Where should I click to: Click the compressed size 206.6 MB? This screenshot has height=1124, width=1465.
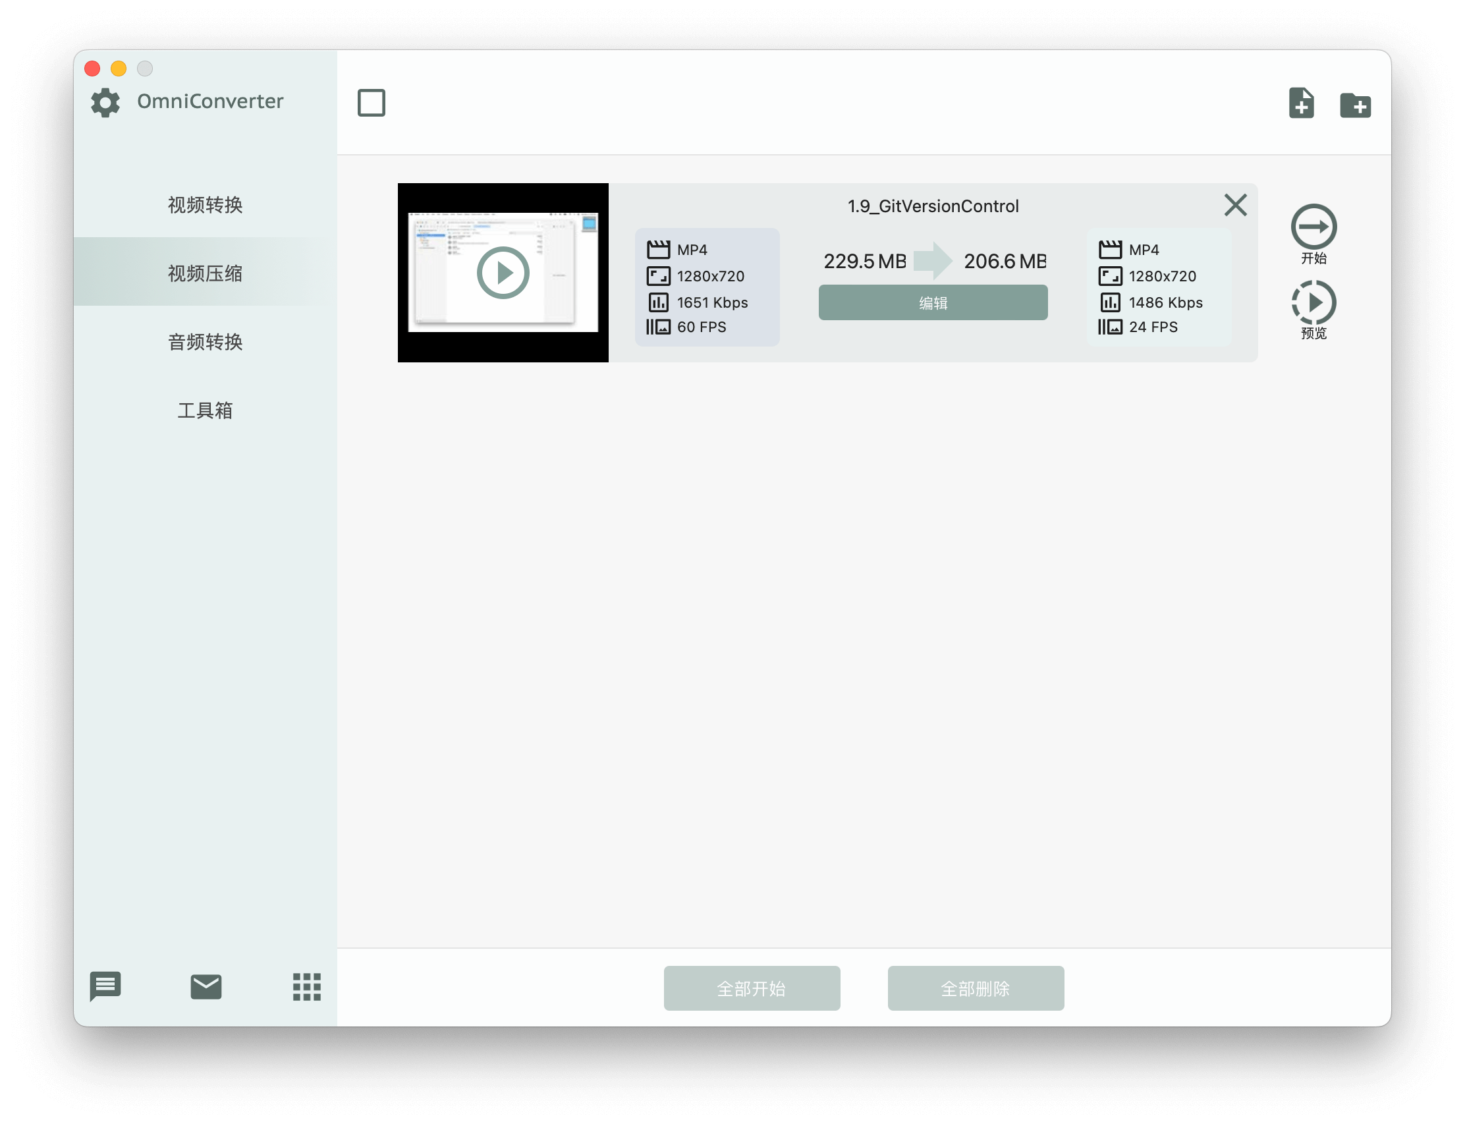point(1004,261)
